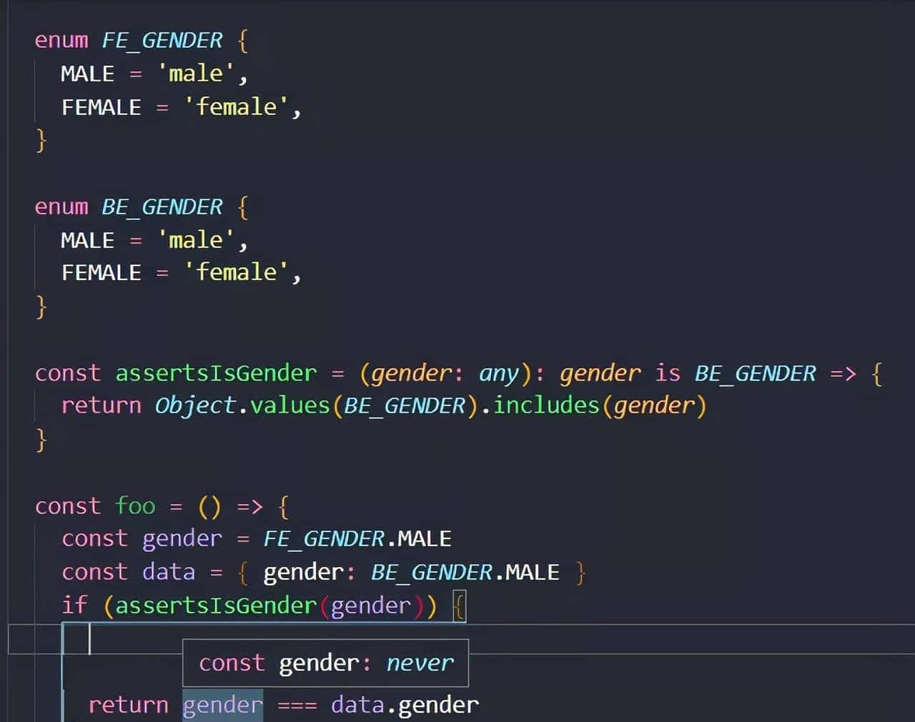The image size is (915, 722).
Task: Select the foo constant declaration
Action: point(134,505)
